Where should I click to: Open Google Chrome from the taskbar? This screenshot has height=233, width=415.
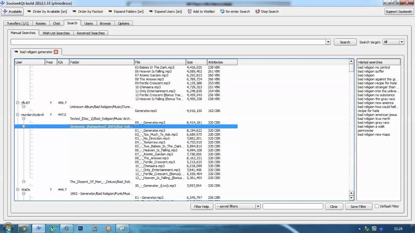[24, 228]
